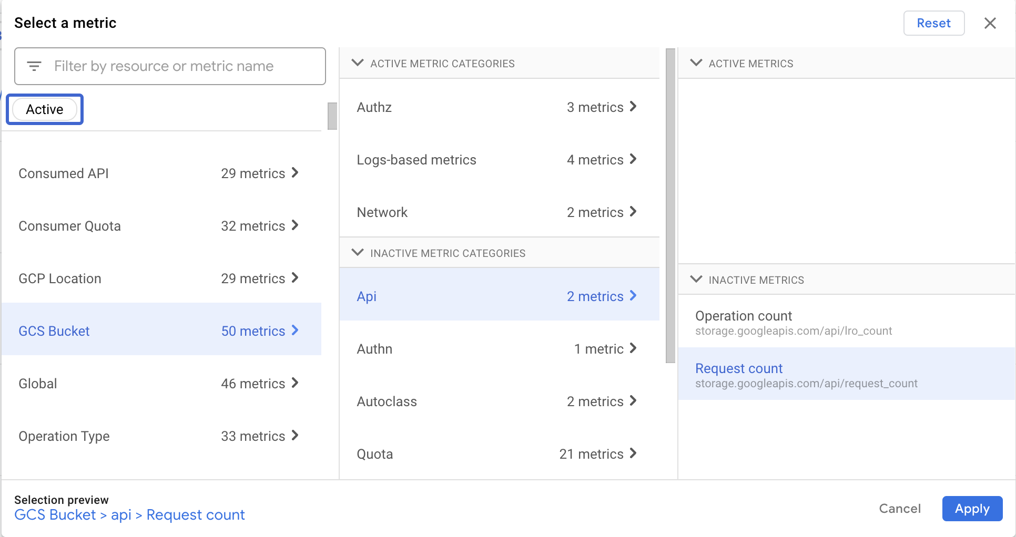Open the Network metric category
The height and width of the screenshot is (537, 1016).
[x=499, y=212]
